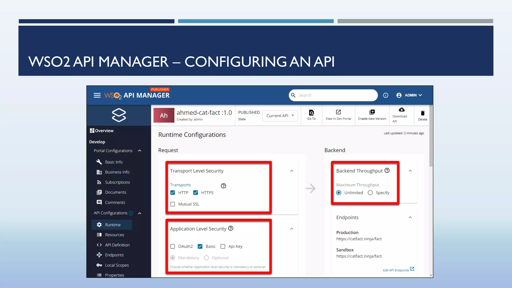Collapse Application Level Security panel
The image size is (512, 288).
click(291, 229)
